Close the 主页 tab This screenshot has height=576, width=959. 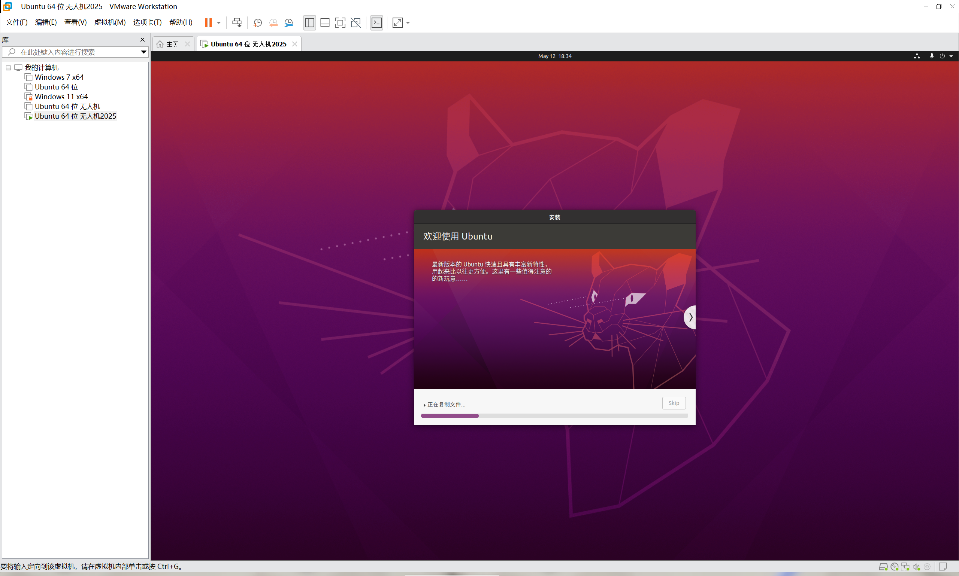point(188,44)
